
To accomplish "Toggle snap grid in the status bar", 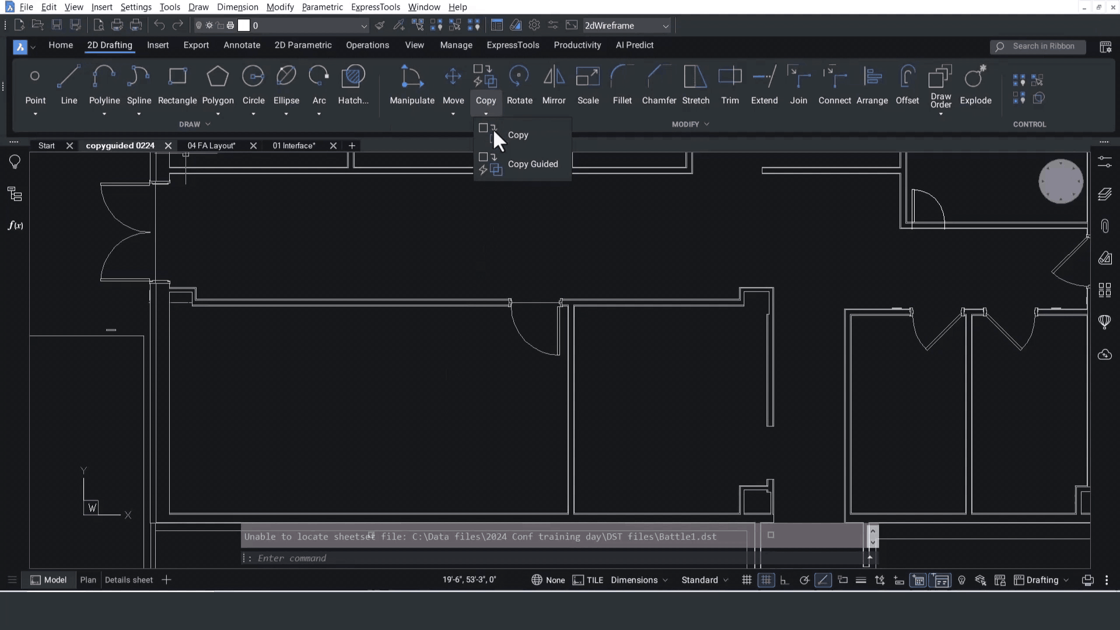I will [x=747, y=580].
